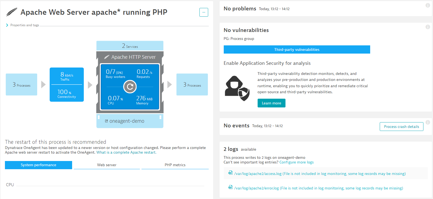Image resolution: width=433 pixels, height=199 pixels.
Task: Select the Third-party vulnerabilities tab
Action: [x=297, y=49]
